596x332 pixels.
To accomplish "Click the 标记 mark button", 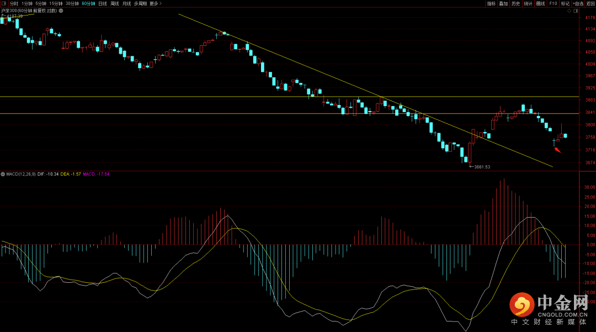I will pos(565,3).
